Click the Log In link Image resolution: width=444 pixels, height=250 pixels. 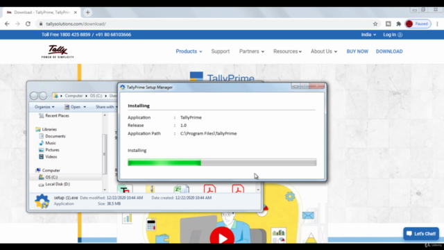(x=393, y=35)
